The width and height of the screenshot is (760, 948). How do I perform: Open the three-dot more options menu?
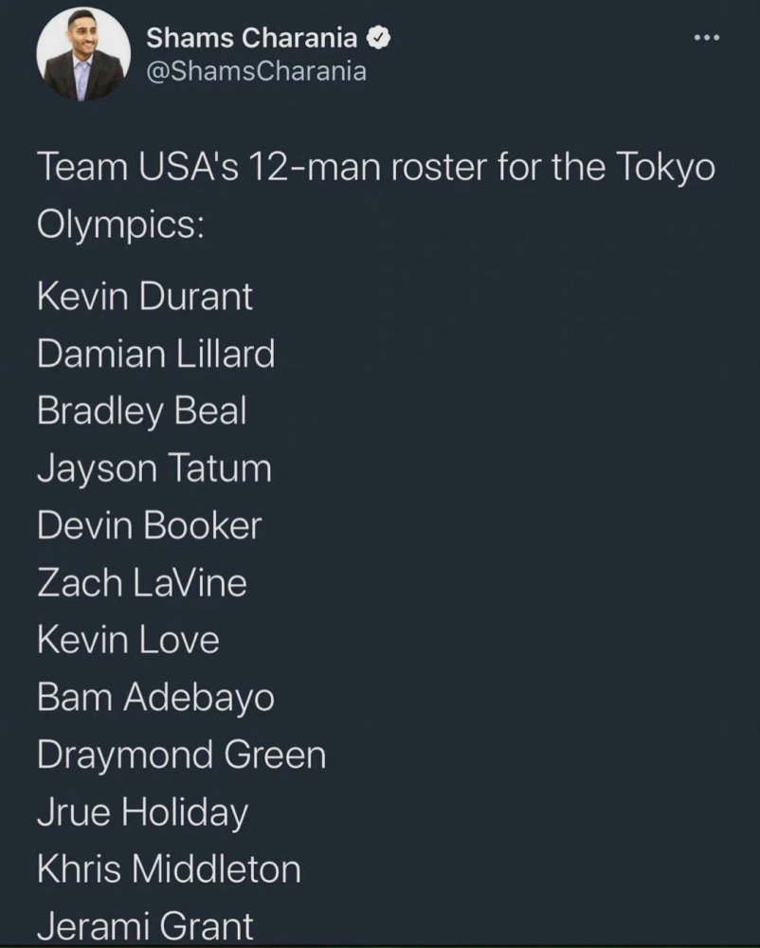pyautogui.click(x=707, y=38)
